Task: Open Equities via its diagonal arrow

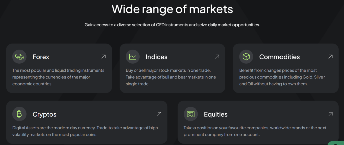Action: click(331, 114)
